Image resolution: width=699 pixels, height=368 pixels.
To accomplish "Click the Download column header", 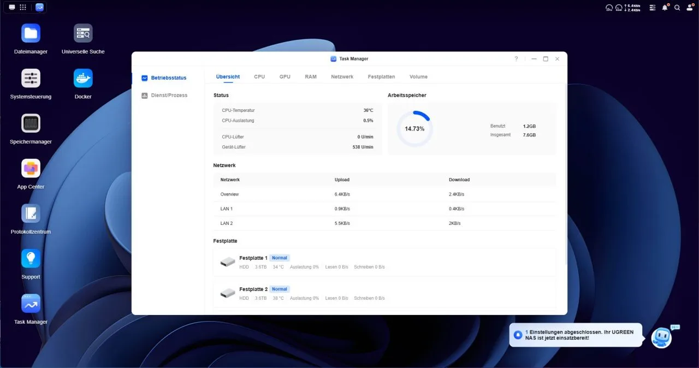I will 459,180.
